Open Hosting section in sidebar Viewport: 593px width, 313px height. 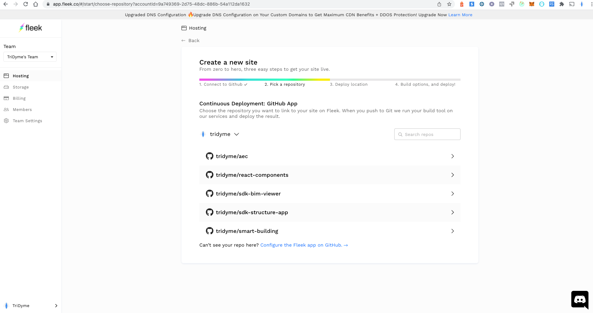pos(31,76)
